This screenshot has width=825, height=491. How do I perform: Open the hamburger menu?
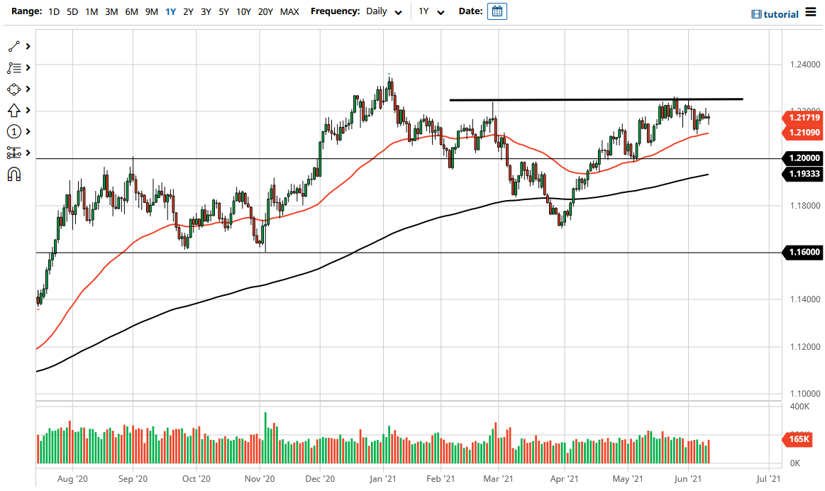[x=812, y=12]
